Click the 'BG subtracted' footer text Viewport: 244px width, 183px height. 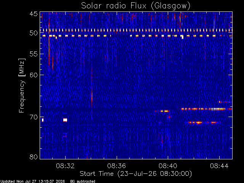pos(83,181)
